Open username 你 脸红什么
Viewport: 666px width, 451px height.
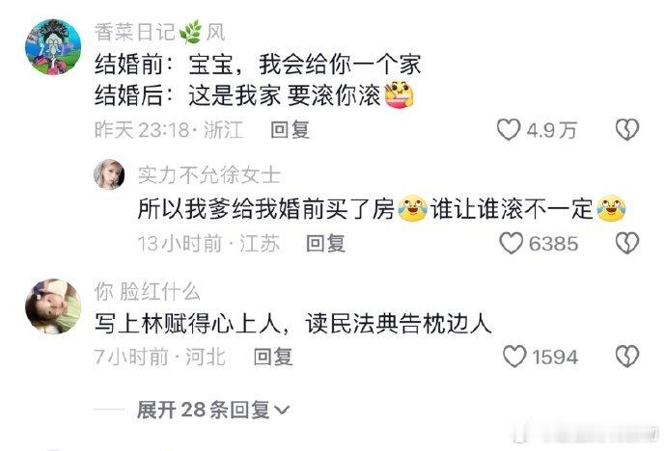[x=147, y=292]
